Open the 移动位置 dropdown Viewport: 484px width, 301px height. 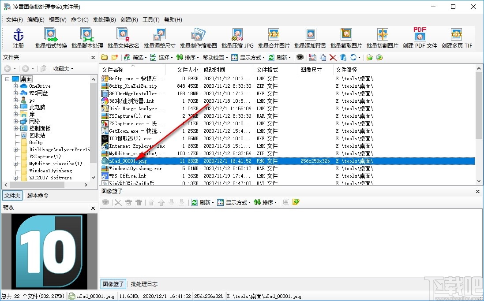[x=215, y=57]
